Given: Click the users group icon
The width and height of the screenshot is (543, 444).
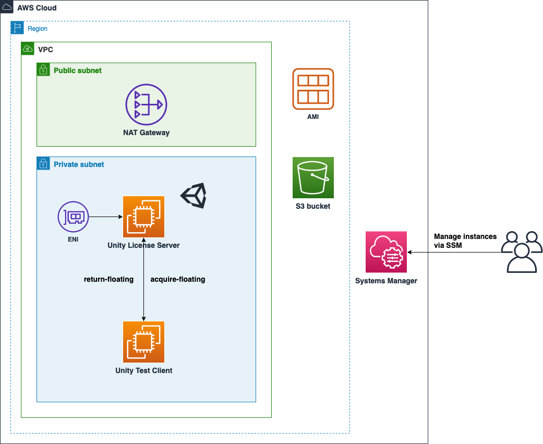Looking at the screenshot, I should [522, 252].
